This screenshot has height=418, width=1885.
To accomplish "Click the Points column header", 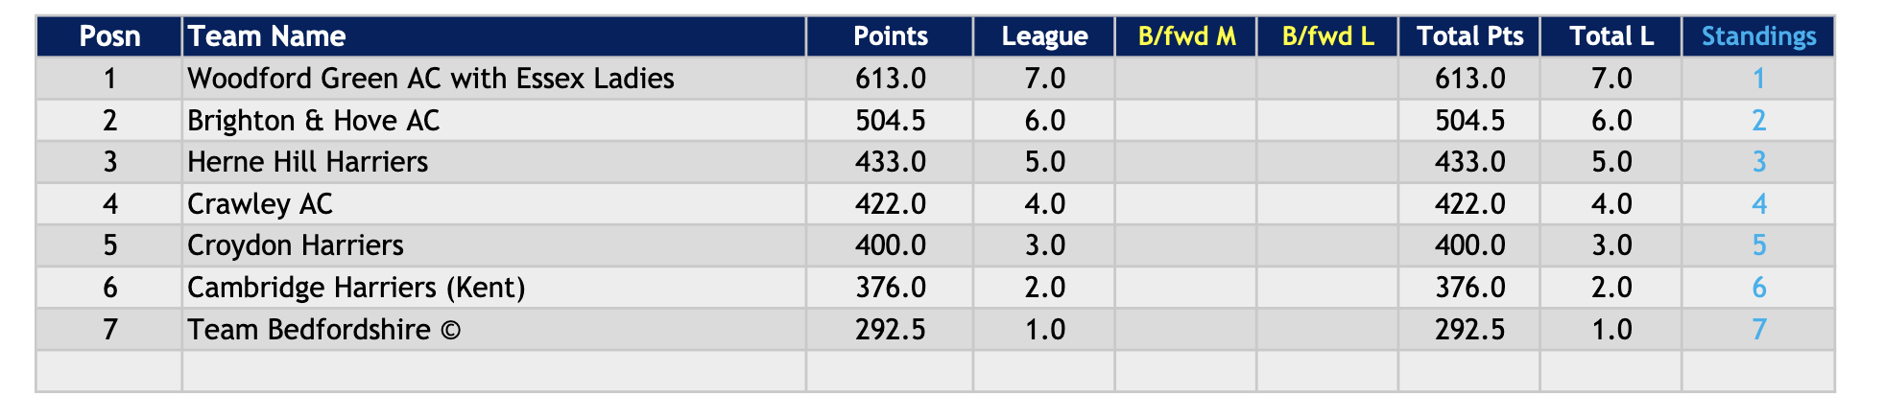I will (x=890, y=36).
